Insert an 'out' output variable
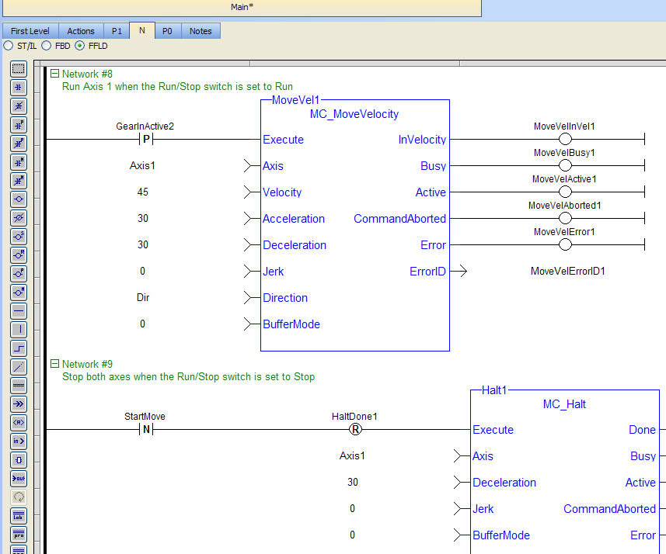 tap(19, 479)
